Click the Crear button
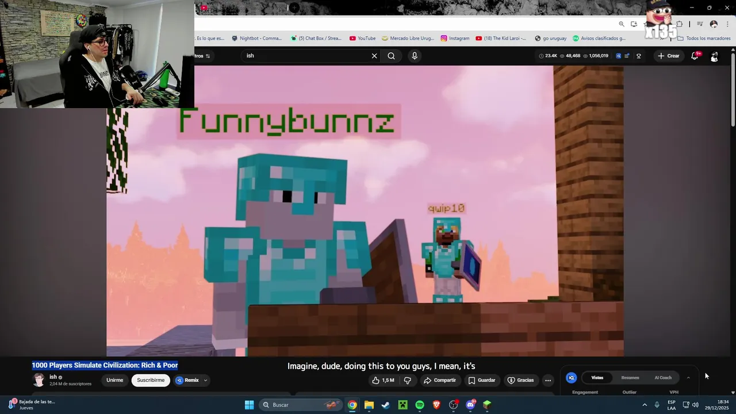 pyautogui.click(x=669, y=56)
